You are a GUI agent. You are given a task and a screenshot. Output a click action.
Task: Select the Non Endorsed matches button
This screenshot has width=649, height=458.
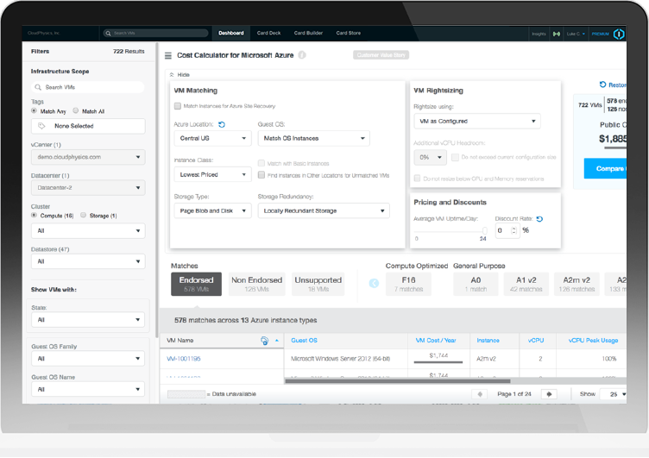[257, 284]
